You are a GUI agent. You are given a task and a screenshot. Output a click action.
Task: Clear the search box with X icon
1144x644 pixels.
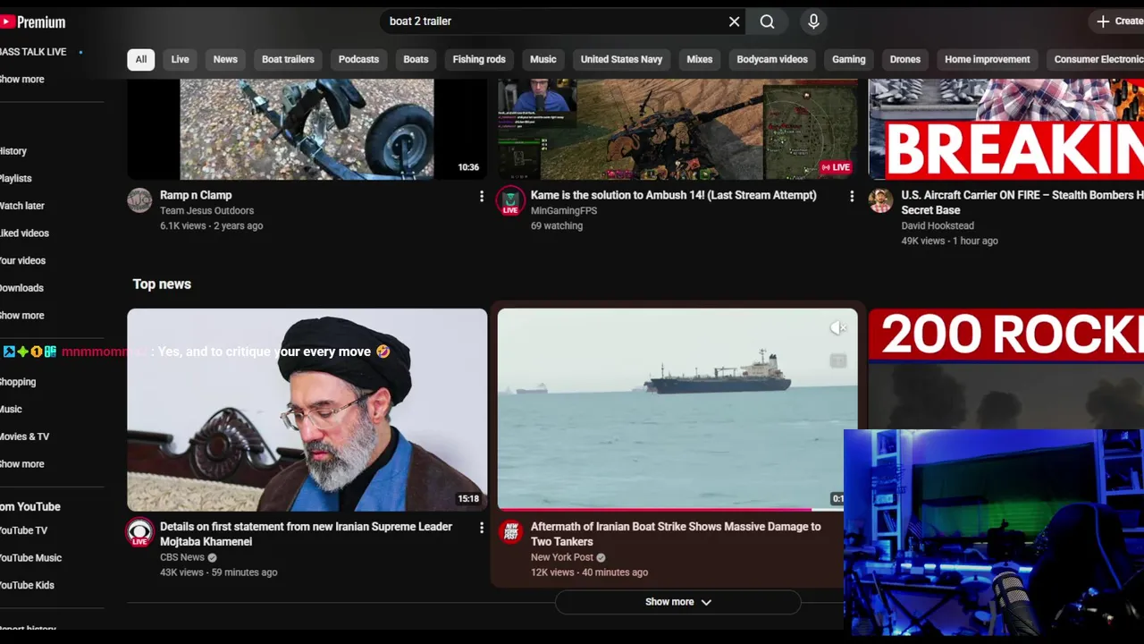[735, 21]
